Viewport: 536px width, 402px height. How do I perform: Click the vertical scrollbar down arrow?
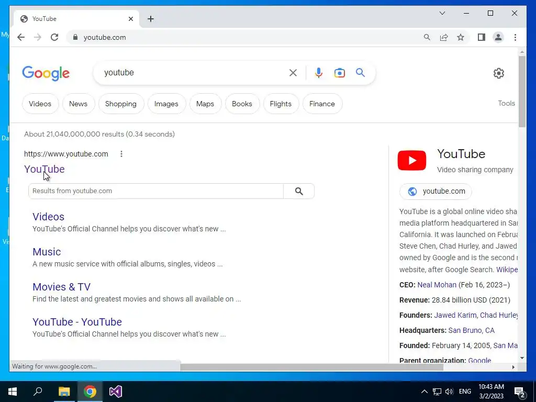[522, 358]
